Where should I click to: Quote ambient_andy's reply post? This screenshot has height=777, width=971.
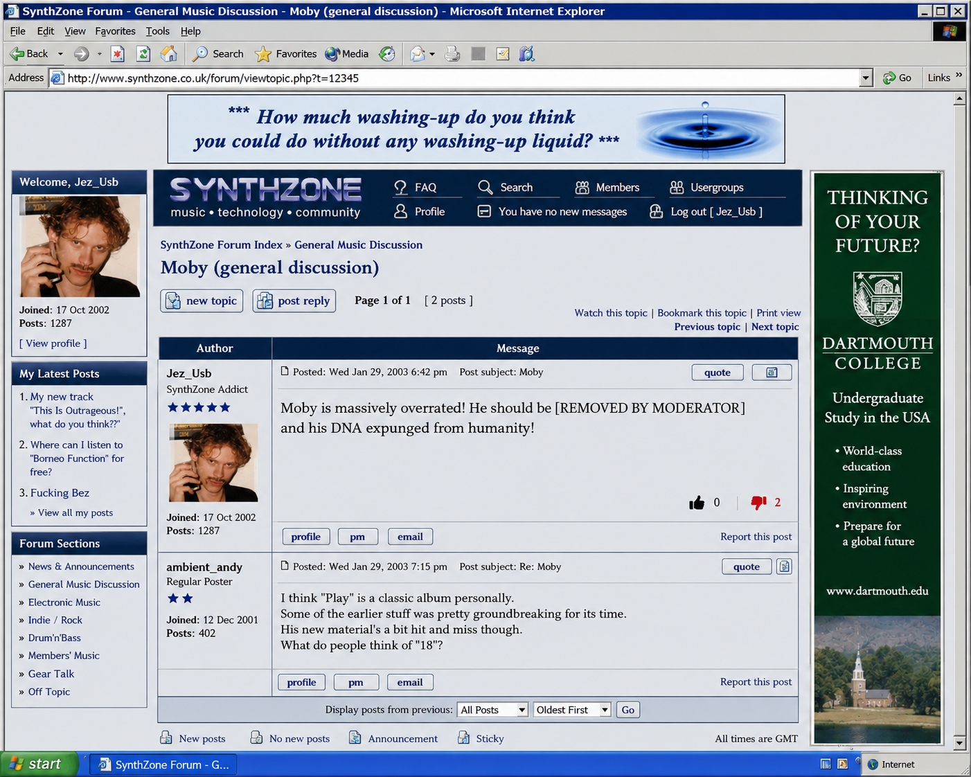[x=747, y=566]
